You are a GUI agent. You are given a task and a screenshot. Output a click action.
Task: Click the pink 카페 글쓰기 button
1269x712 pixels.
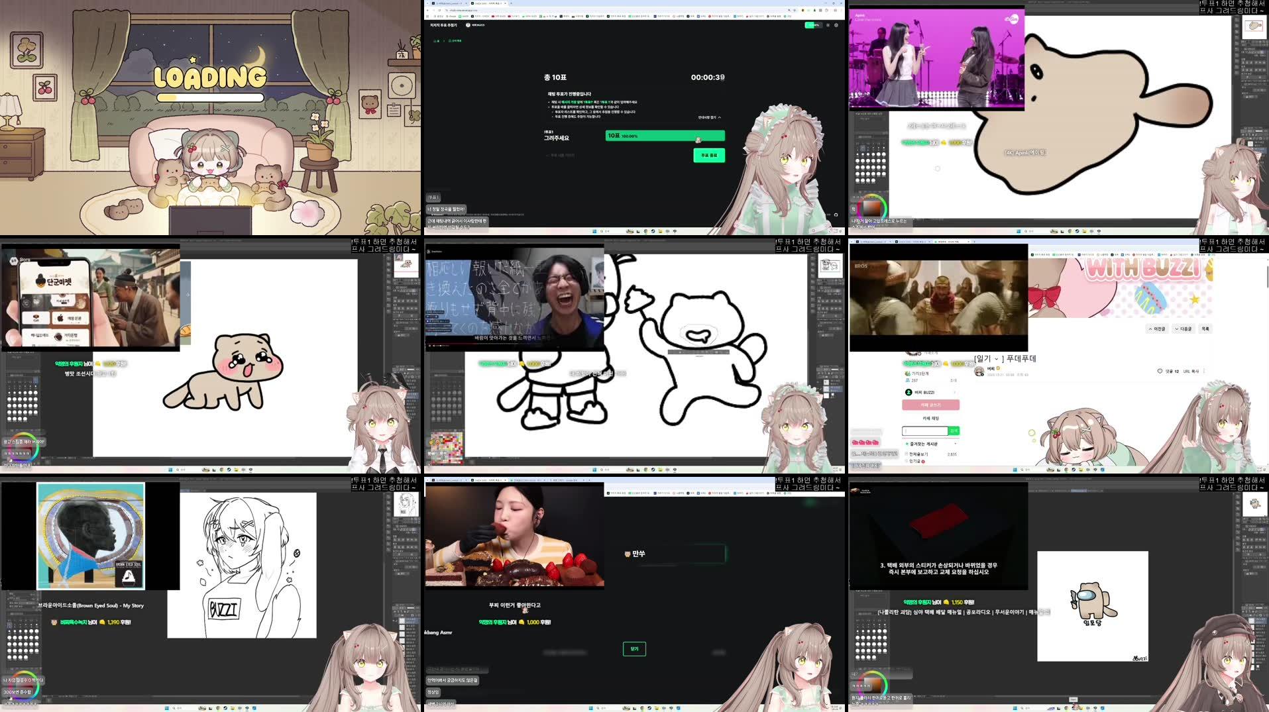[931, 405]
